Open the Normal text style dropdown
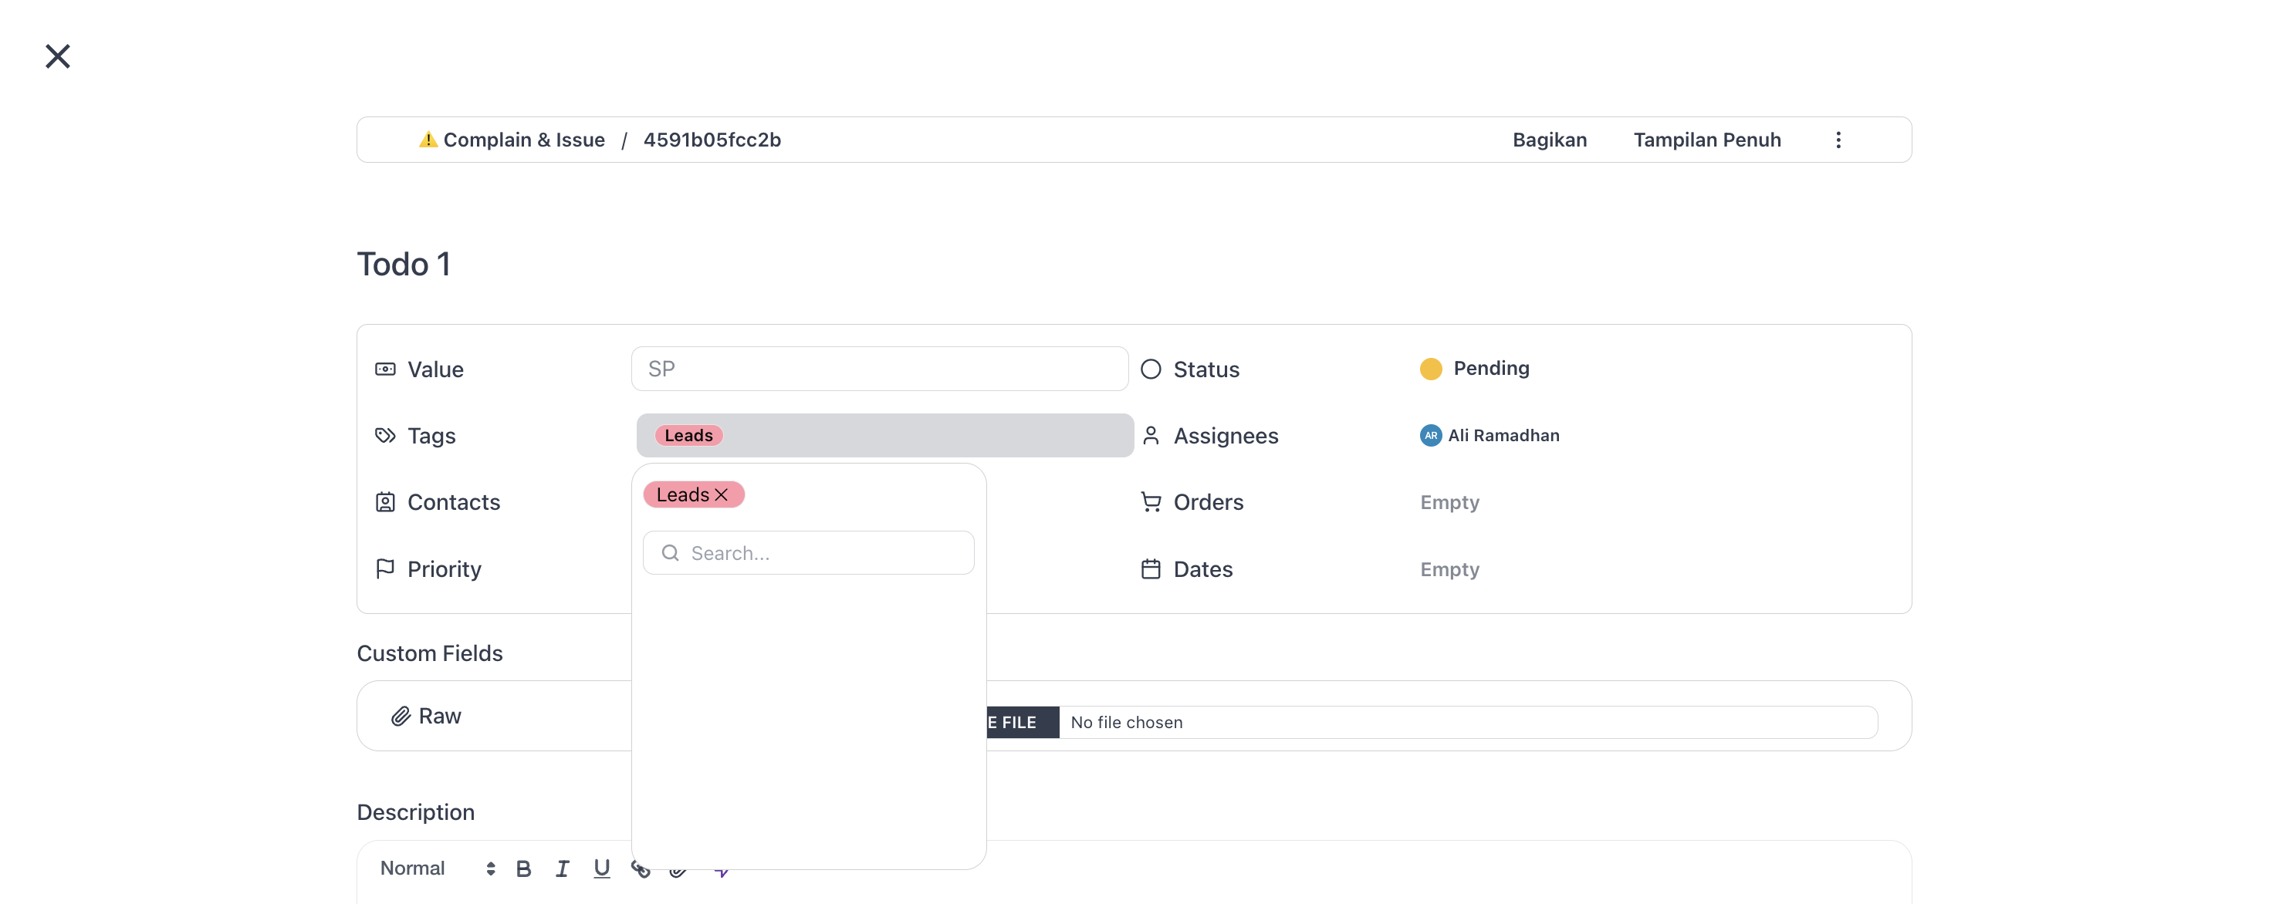Image resolution: width=2269 pixels, height=904 pixels. [x=438, y=869]
